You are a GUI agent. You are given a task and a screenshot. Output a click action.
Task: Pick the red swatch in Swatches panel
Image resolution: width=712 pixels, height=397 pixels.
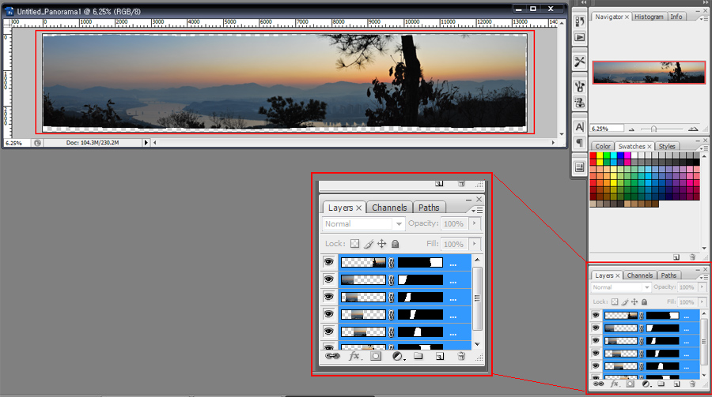[594, 155]
